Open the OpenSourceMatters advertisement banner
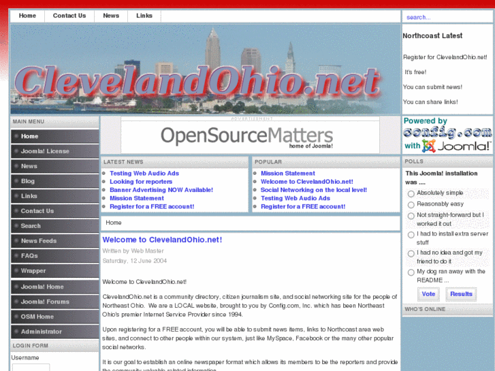The height and width of the screenshot is (371, 495). (250, 137)
